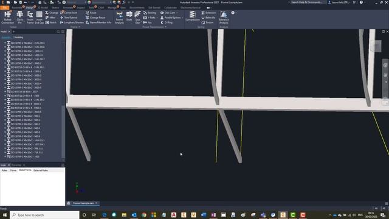Select the V-Belts tool

[x=150, y=18]
